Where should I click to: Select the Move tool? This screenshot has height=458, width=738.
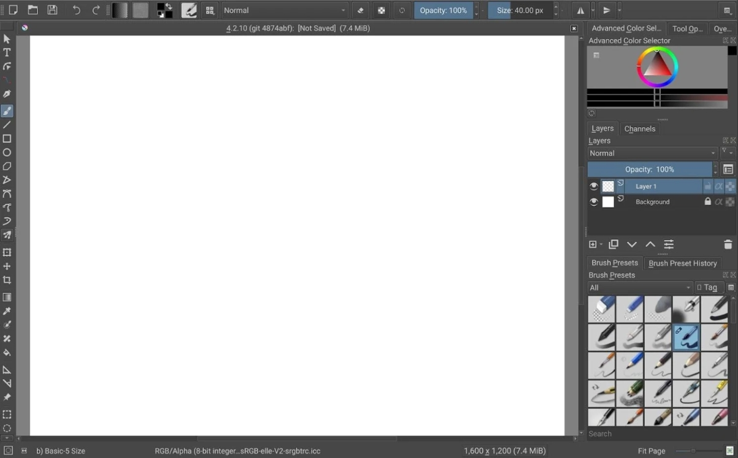[7, 266]
